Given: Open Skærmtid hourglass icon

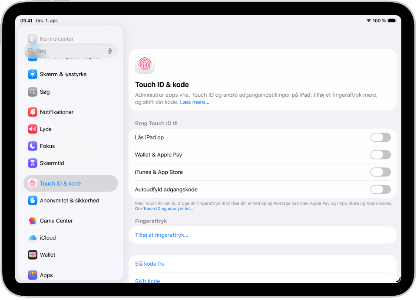Looking at the screenshot, I should pos(33,163).
